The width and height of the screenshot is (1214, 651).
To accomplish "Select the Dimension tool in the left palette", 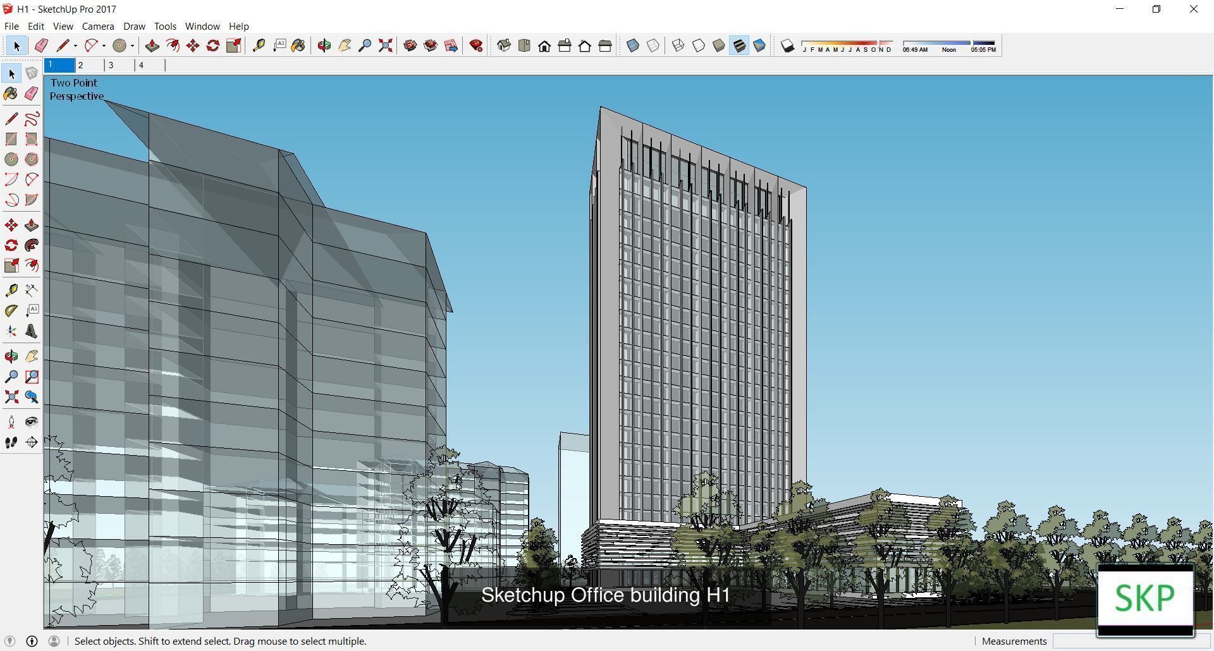I will click(x=32, y=291).
